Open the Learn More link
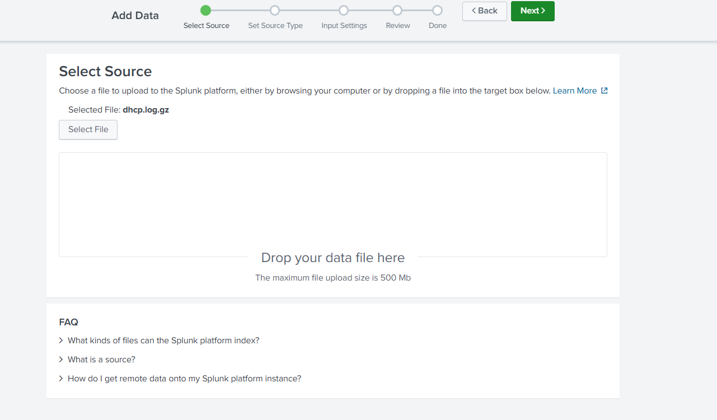Viewport: 717px width, 420px height. point(575,91)
